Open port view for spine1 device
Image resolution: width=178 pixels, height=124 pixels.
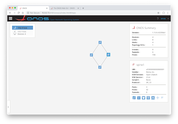[x=144, y=98]
